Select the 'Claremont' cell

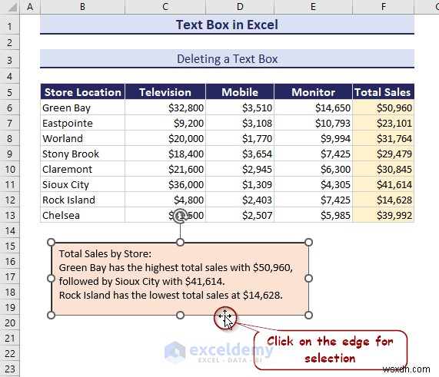tap(82, 169)
